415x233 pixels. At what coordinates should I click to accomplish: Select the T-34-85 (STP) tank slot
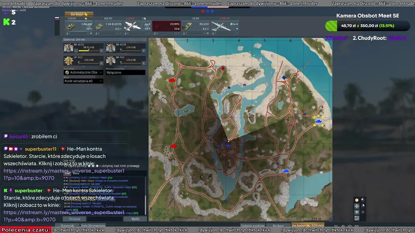click(108, 26)
